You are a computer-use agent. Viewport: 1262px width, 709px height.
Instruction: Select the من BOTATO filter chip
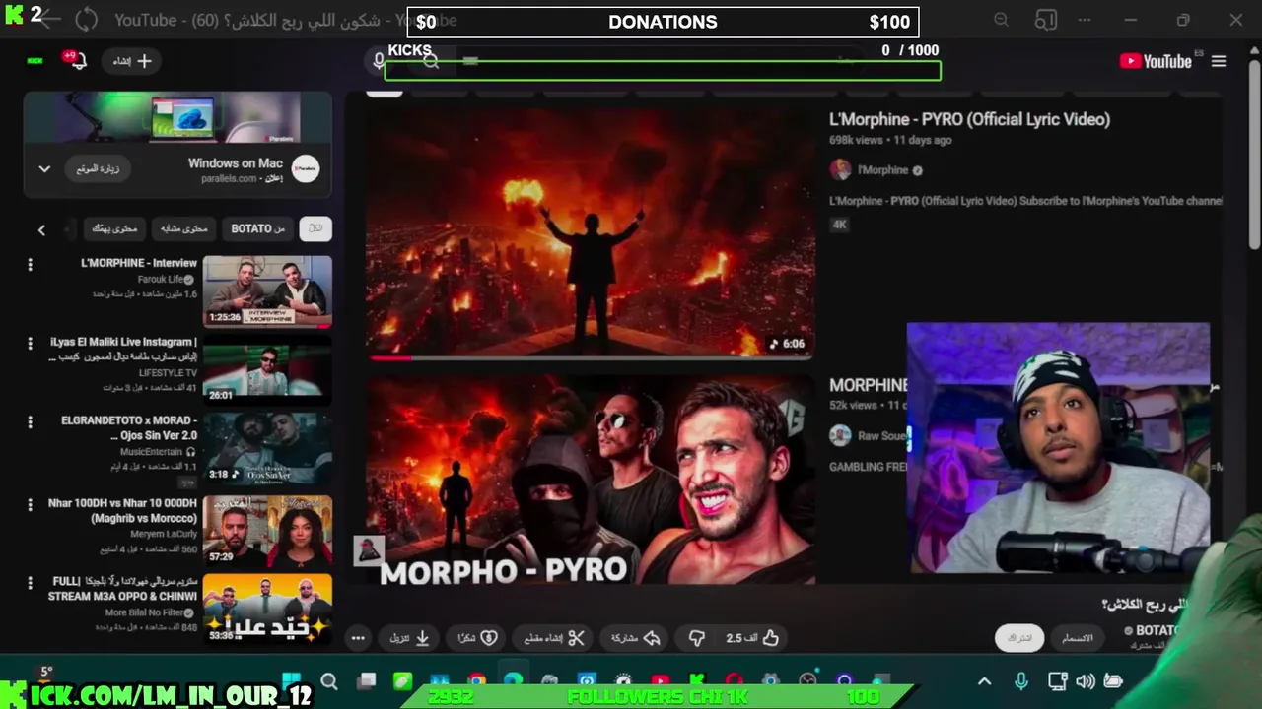click(257, 228)
